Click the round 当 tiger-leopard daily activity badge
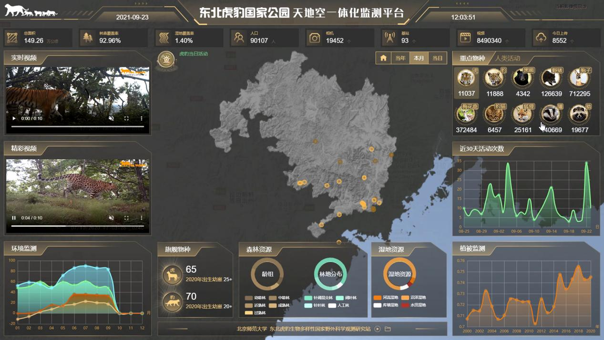Screen dimensions: 604x340 [x=166, y=60]
